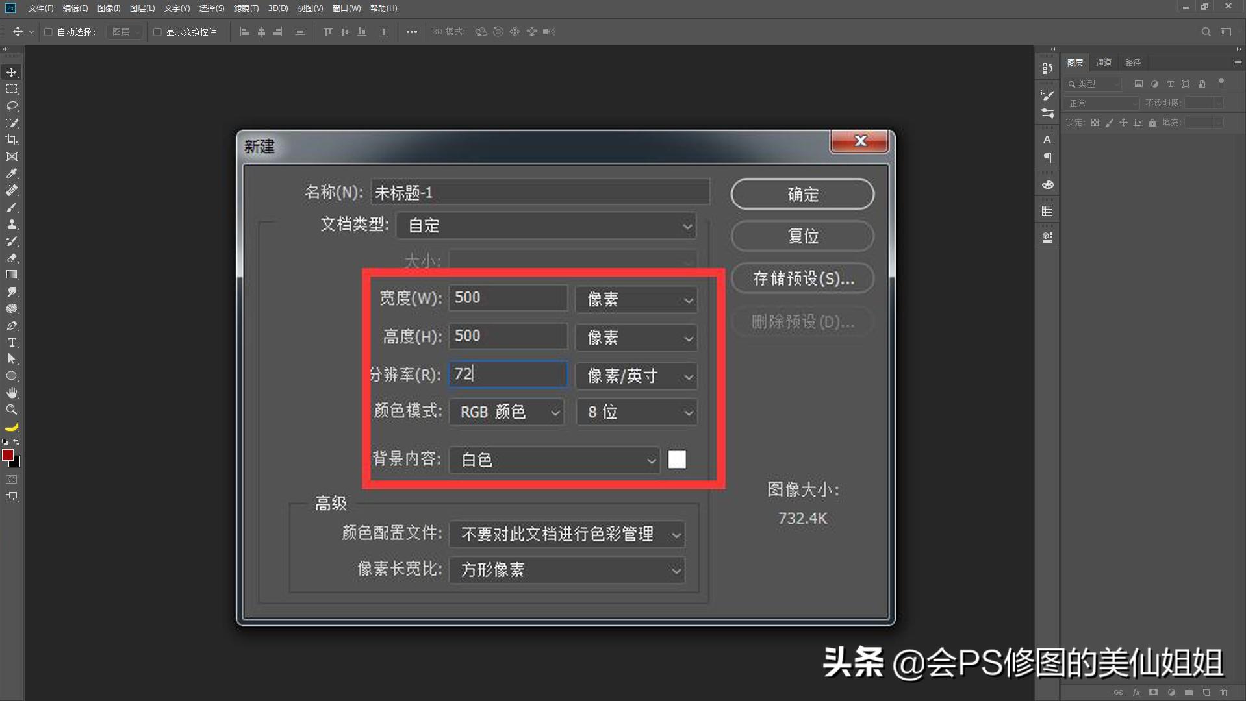Toggle the 显示变换控件 checkbox

point(157,32)
